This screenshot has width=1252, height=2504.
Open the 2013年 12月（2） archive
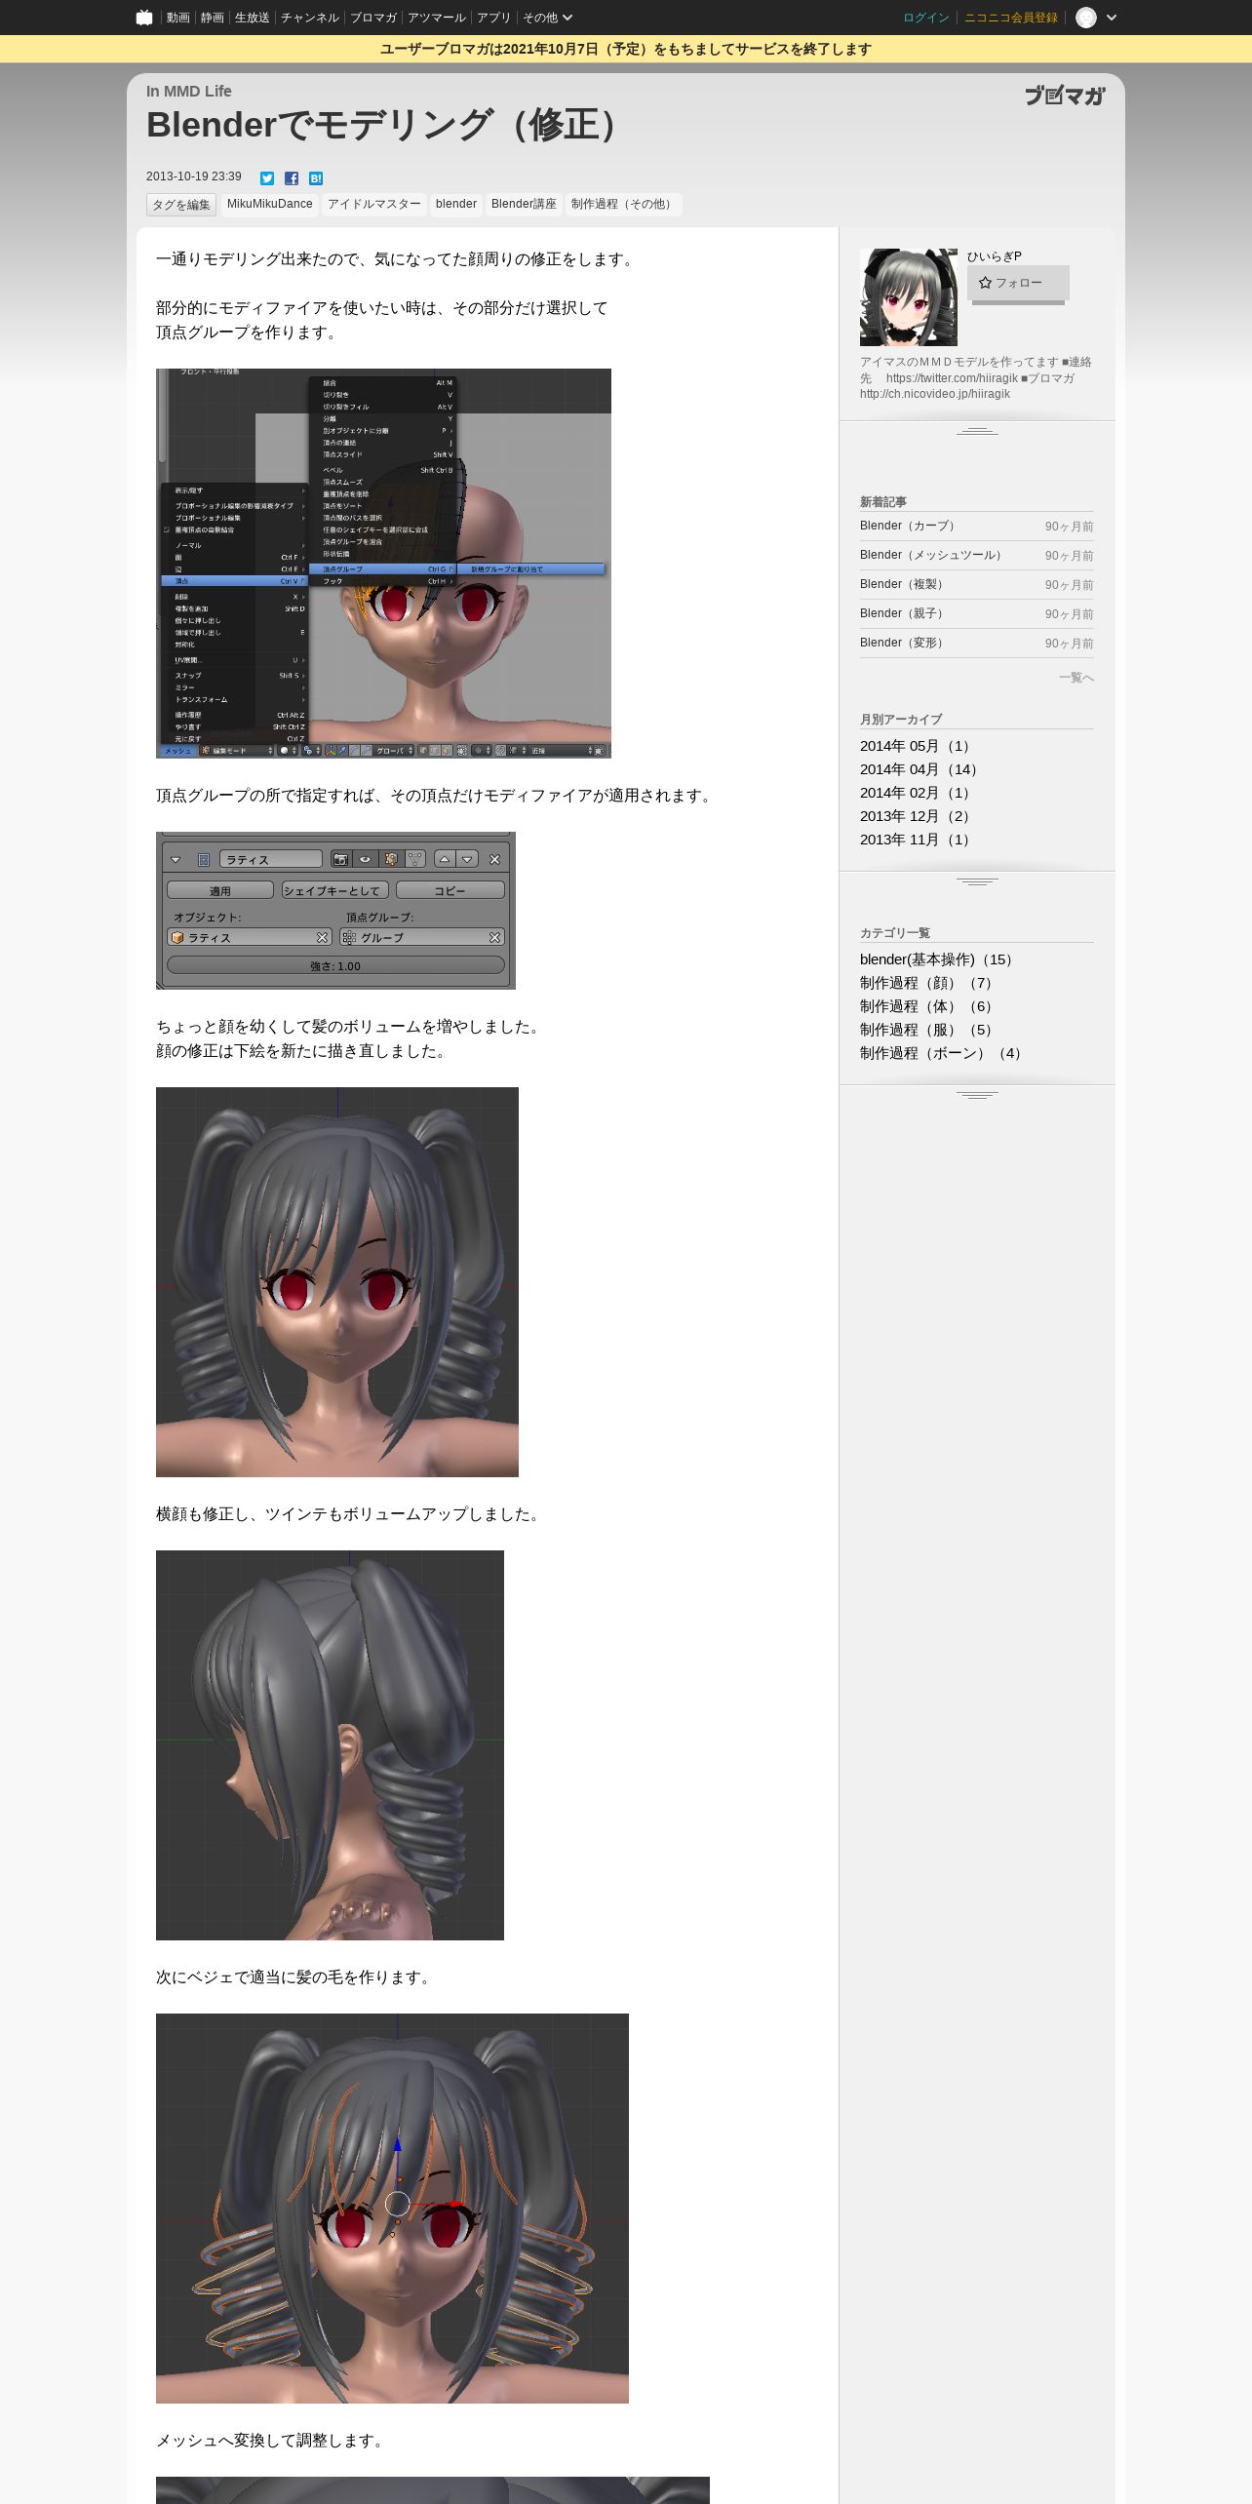pos(918,816)
